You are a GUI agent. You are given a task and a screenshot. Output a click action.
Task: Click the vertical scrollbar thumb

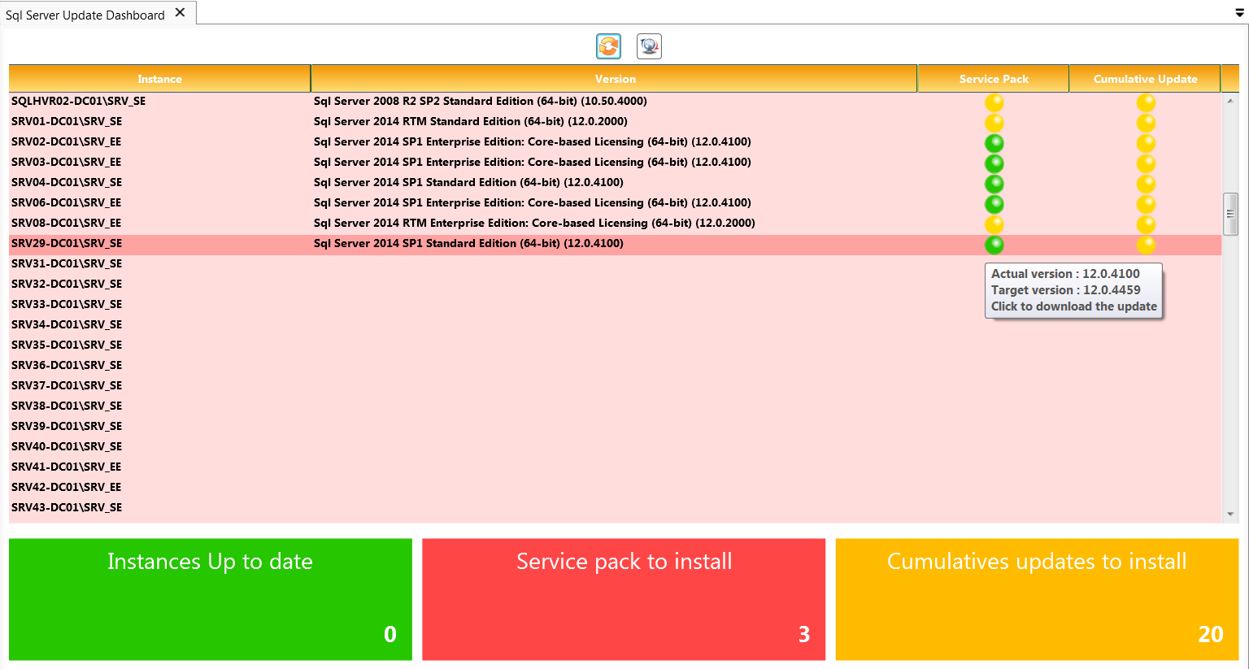(x=1230, y=214)
